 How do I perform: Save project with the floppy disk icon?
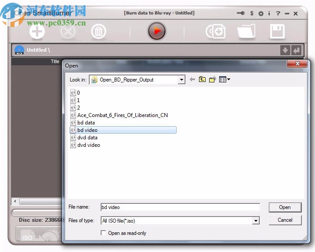[x=277, y=31]
